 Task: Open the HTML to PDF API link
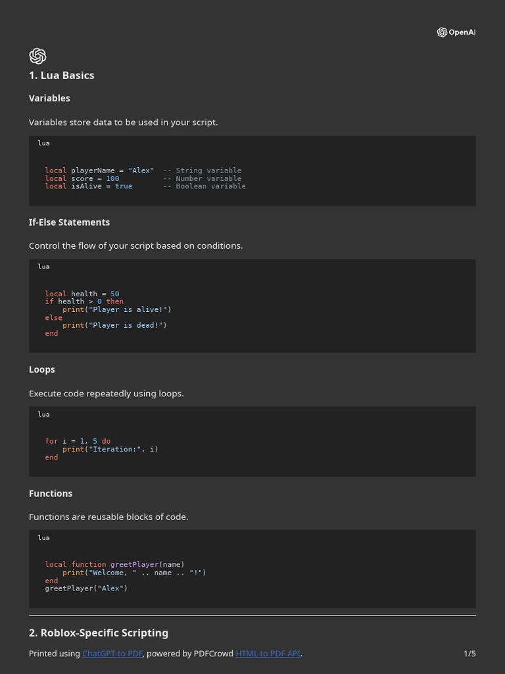point(268,654)
